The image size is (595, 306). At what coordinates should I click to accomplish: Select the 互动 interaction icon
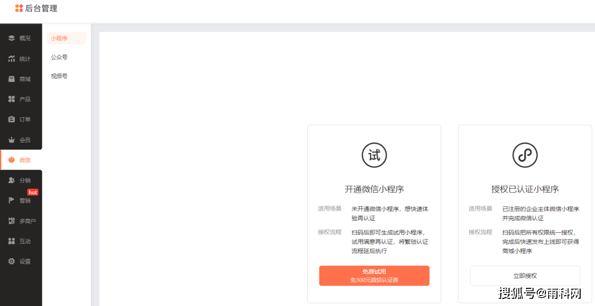click(x=12, y=241)
